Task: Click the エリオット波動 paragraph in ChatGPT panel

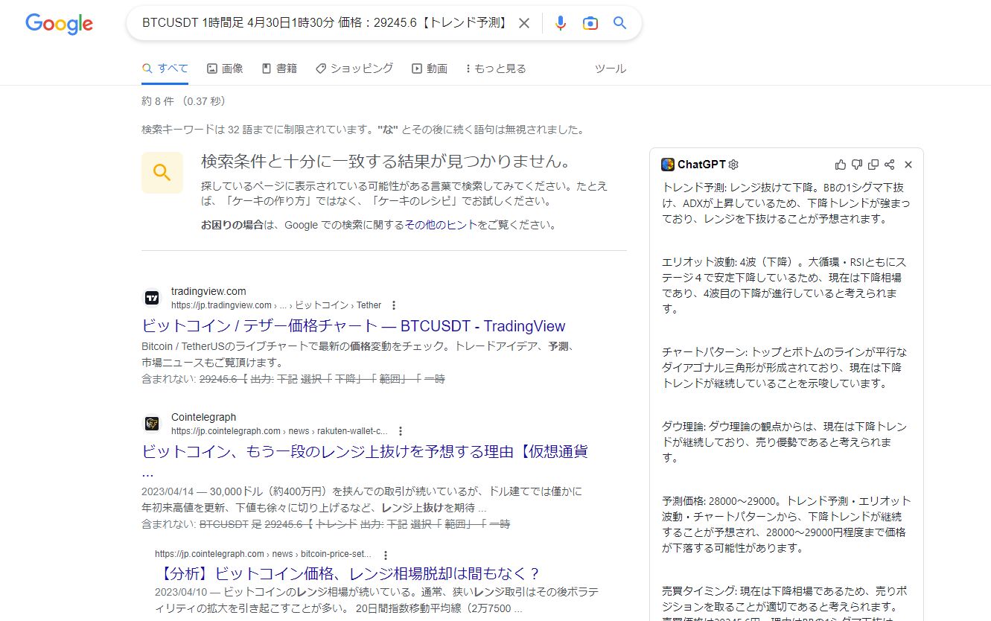Action: click(786, 285)
